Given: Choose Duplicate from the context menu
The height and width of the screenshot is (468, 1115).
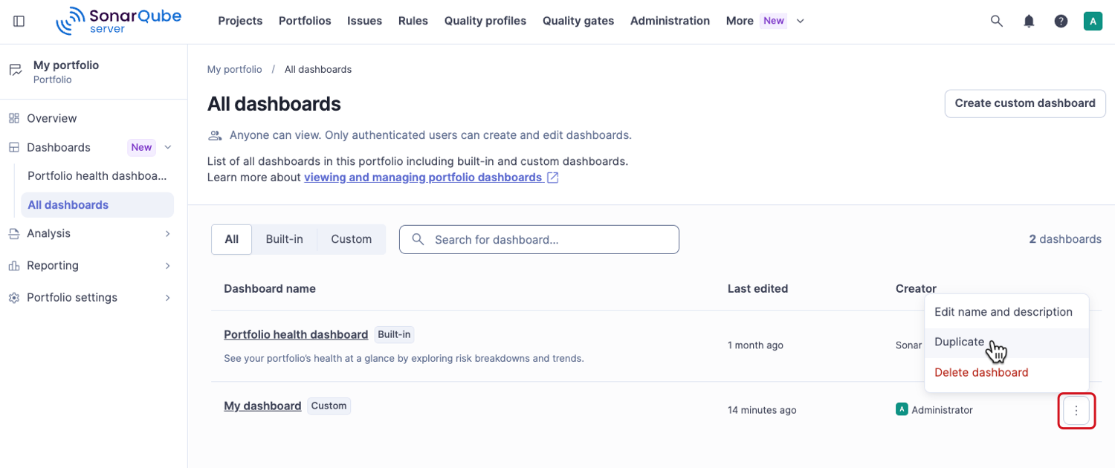Looking at the screenshot, I should coord(1006,342).
